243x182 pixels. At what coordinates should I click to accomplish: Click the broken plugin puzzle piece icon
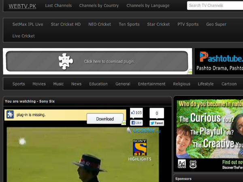tap(66, 61)
